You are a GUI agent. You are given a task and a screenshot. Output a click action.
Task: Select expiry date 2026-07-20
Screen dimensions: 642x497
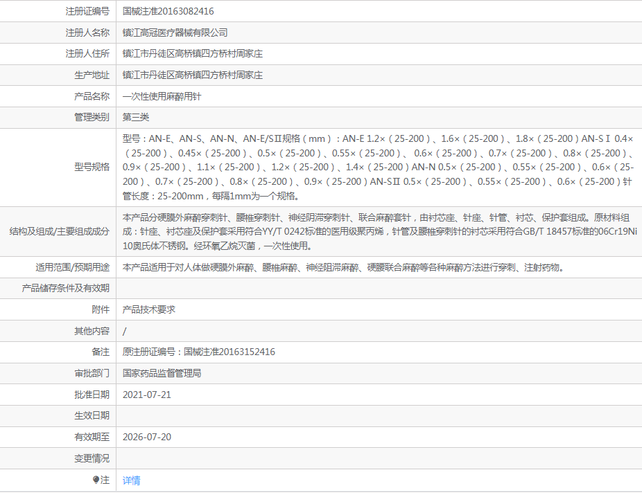pyautogui.click(x=146, y=437)
